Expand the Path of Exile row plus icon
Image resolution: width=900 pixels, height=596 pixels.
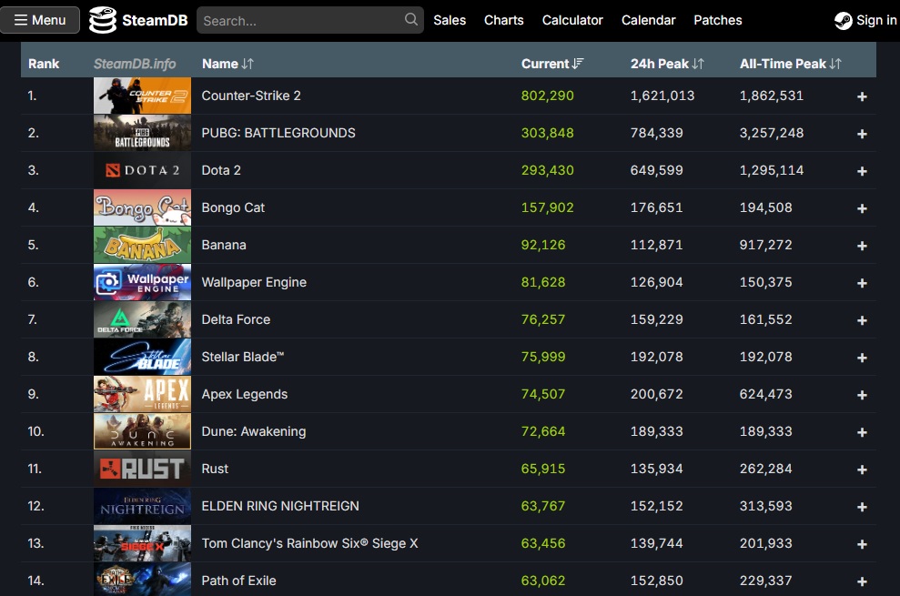862,581
